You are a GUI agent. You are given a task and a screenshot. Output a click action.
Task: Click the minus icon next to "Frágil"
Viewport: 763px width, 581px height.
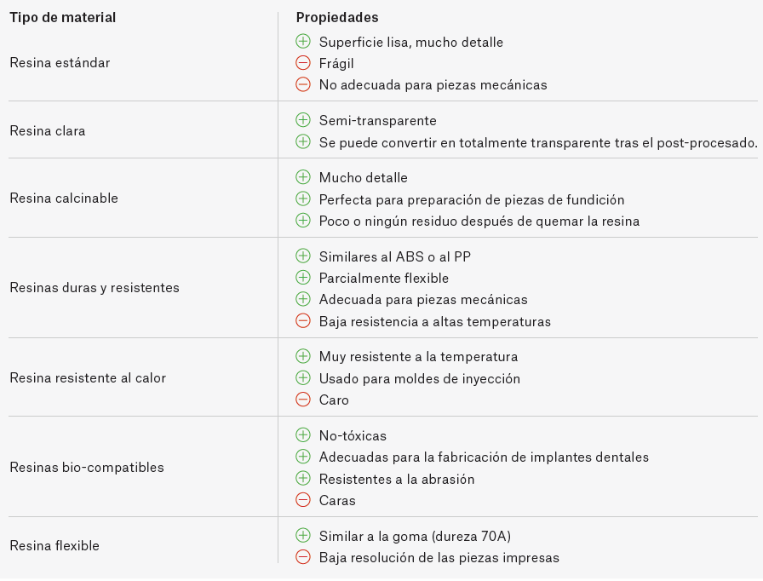tap(302, 63)
